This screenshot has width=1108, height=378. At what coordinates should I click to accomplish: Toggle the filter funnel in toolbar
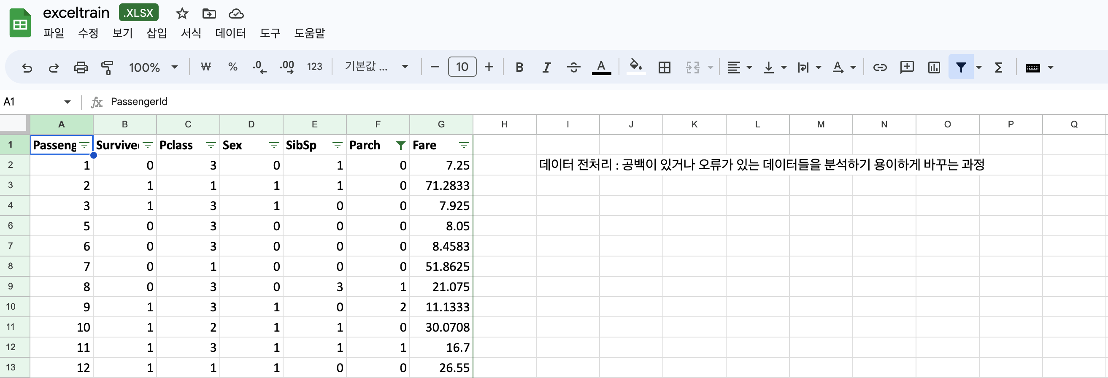(961, 67)
